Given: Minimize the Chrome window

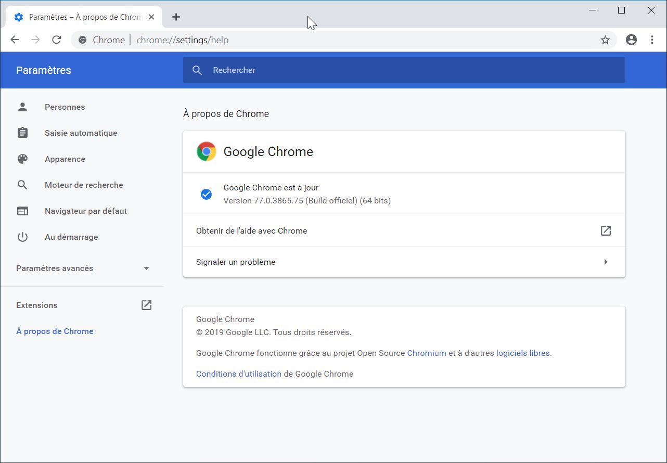Looking at the screenshot, I should pos(592,10).
